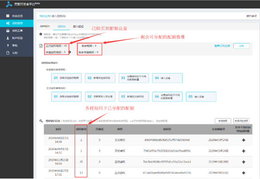Select the gears icon in the highlighted sidebar item
The width and height of the screenshot is (260, 179).
coord(8,23)
